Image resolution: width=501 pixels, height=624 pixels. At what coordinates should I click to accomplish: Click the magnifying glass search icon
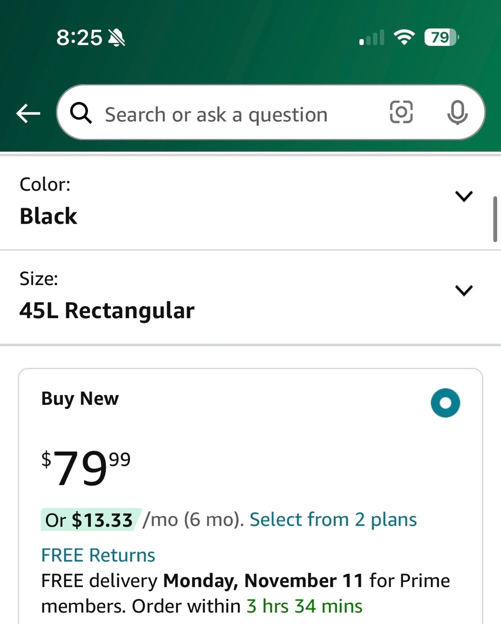(x=81, y=114)
